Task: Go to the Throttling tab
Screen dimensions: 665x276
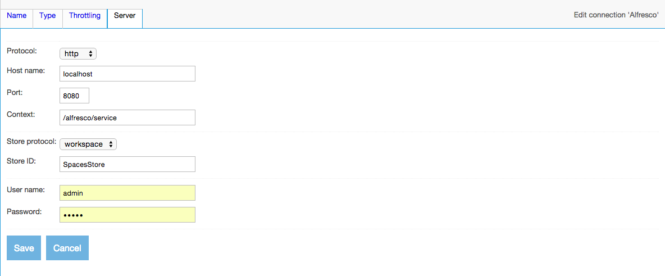Action: coord(85,16)
